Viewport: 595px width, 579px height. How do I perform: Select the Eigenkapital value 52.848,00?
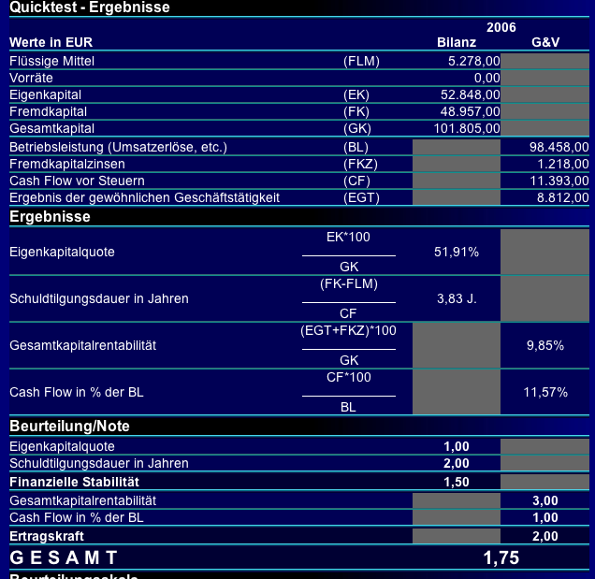click(471, 94)
